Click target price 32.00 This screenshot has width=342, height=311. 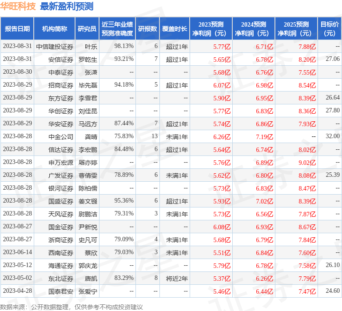click(333, 136)
